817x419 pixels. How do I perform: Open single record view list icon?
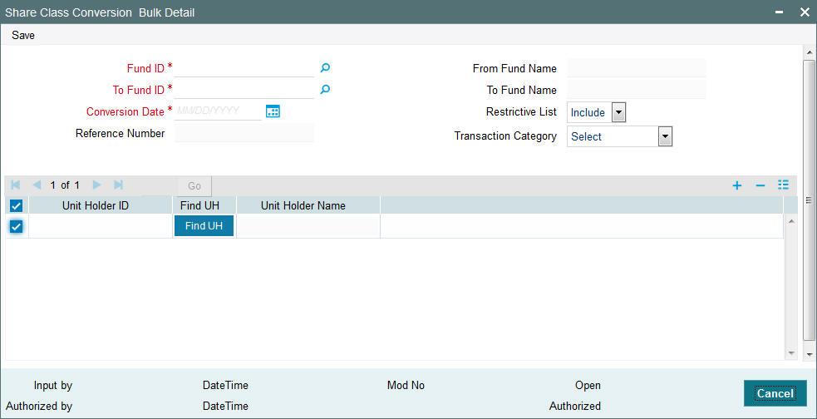[783, 185]
